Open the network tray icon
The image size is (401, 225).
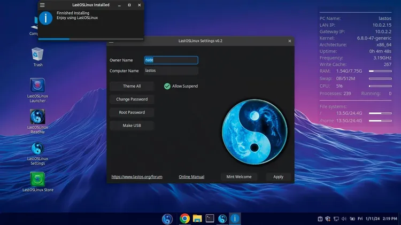click(x=336, y=219)
